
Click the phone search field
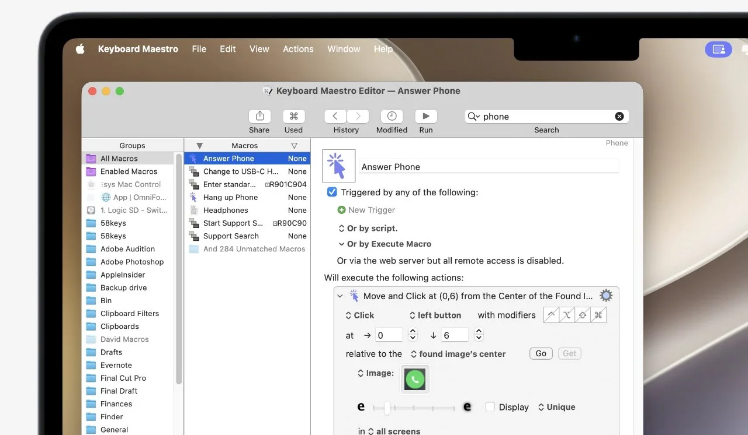[547, 117]
